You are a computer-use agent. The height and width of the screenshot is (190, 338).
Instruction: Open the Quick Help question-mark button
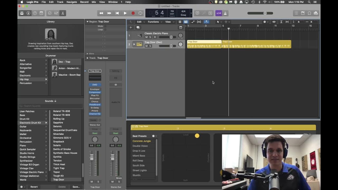pos(35,13)
